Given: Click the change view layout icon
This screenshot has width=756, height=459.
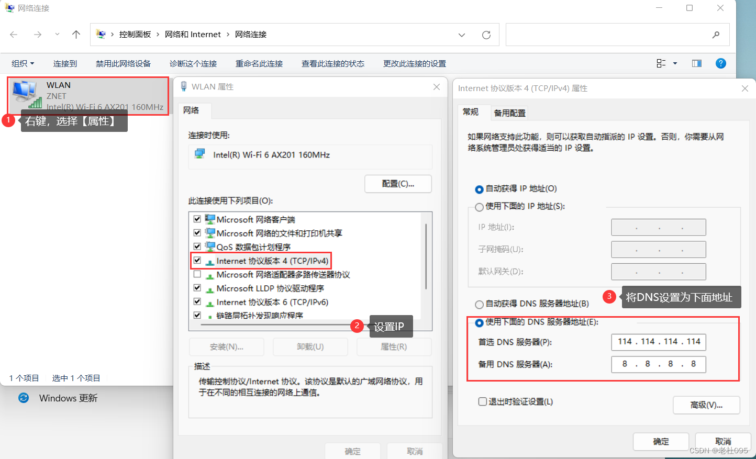Looking at the screenshot, I should [661, 63].
